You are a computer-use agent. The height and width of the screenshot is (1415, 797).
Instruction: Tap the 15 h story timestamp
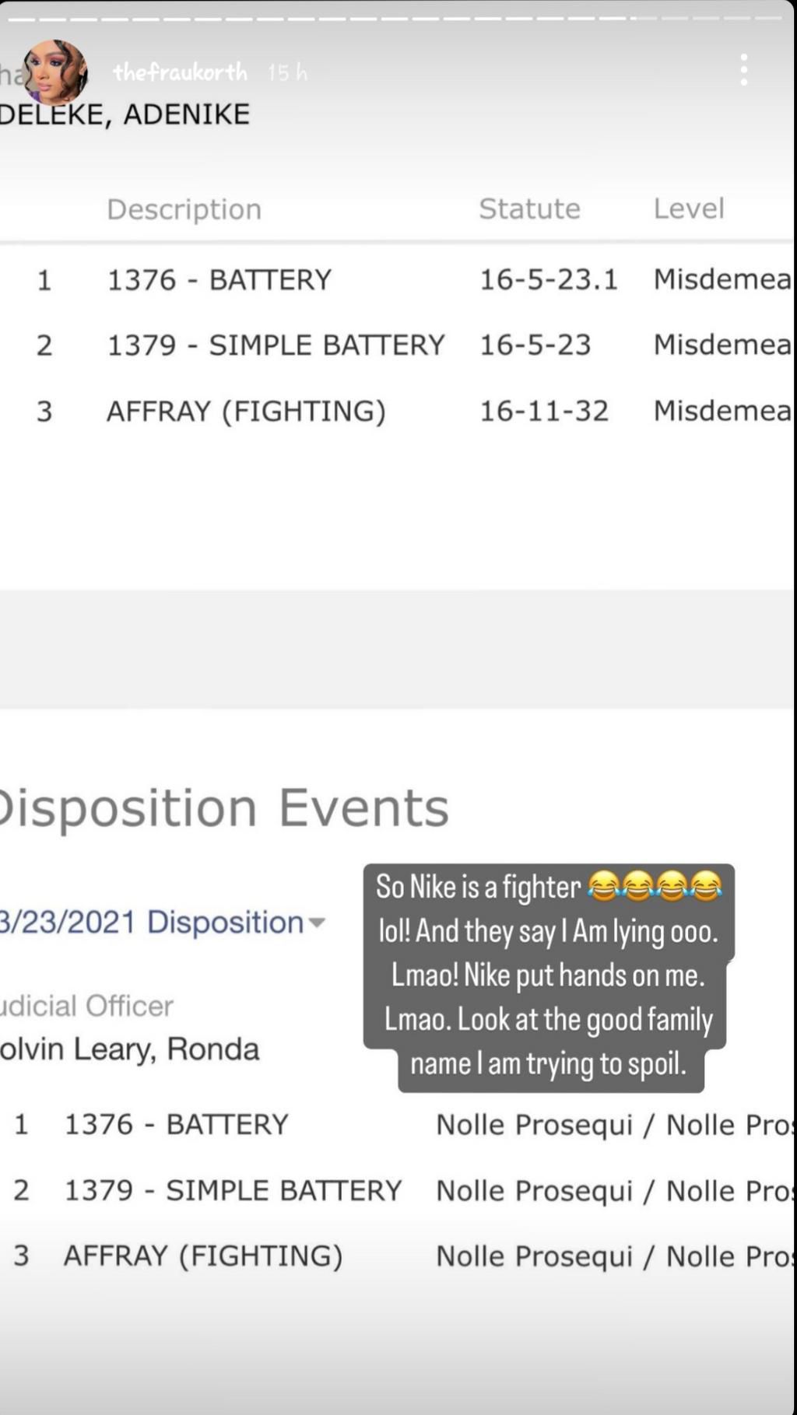pos(287,72)
